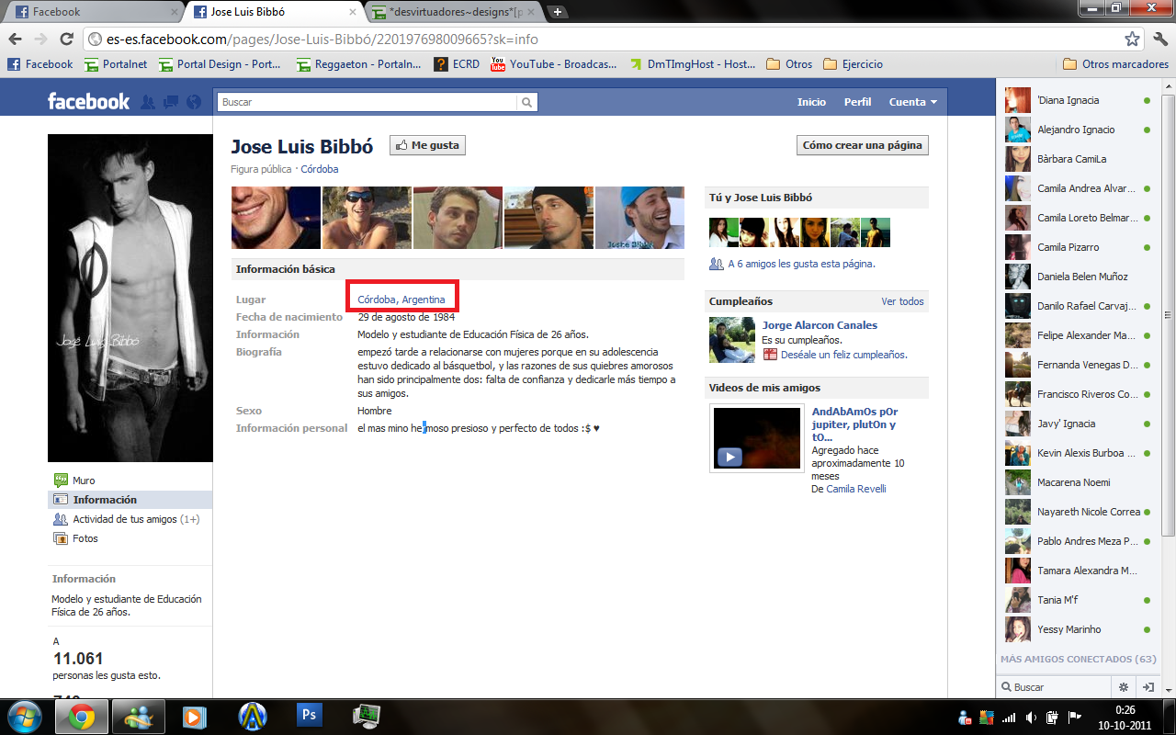
Task: Open chat with Camila Pizarro
Action: pyautogui.click(x=1078, y=247)
